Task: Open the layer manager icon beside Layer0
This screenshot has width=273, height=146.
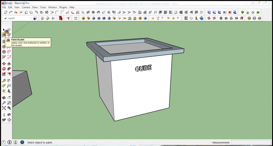Action: [35, 18]
